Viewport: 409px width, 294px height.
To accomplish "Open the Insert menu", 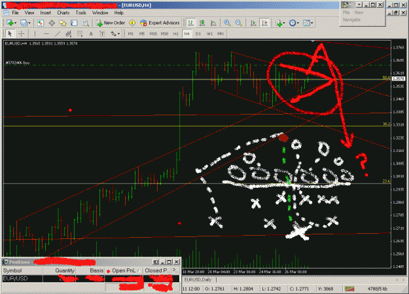I will 45,12.
